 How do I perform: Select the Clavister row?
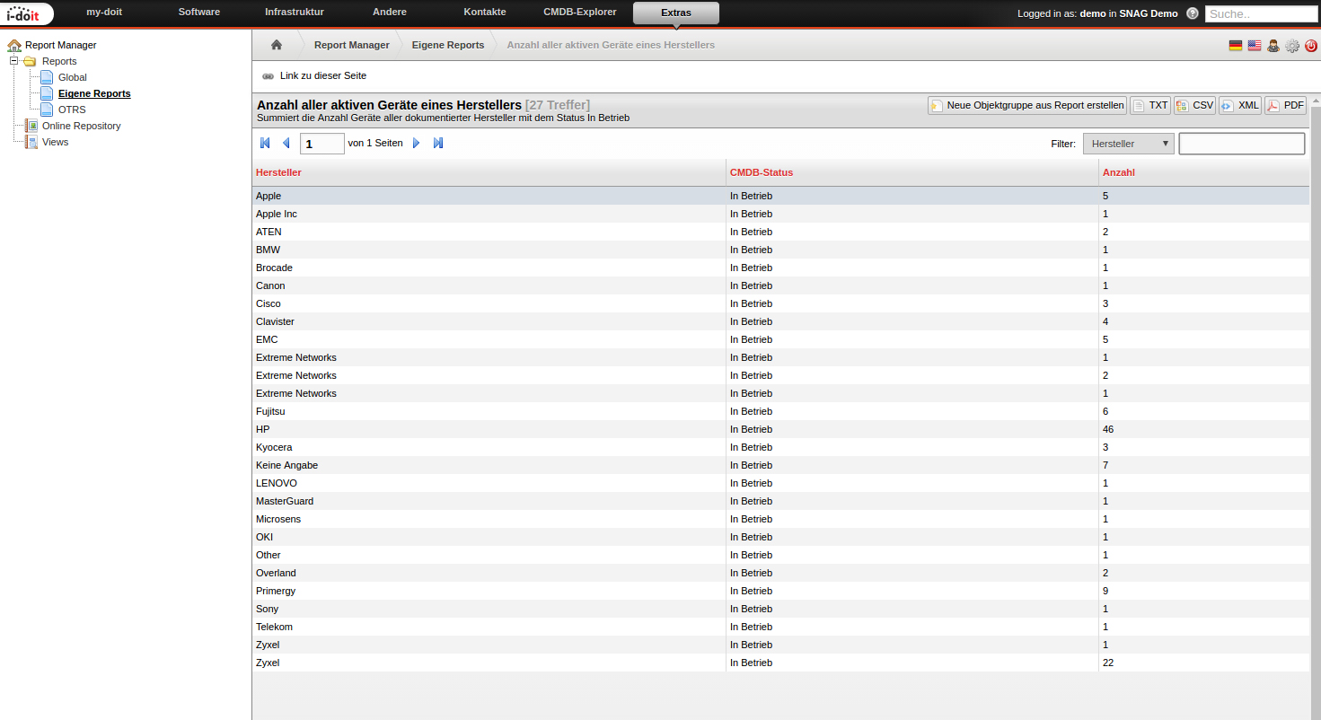click(x=780, y=321)
